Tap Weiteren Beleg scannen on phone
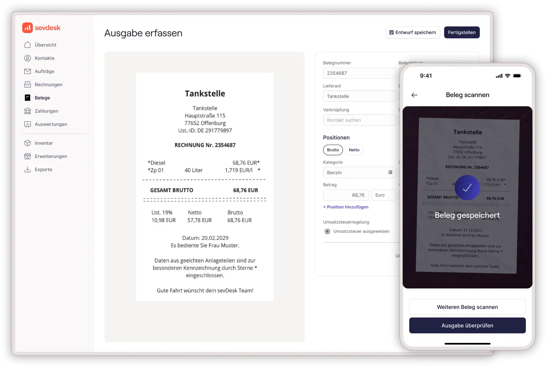Image resolution: width=547 pixels, height=367 pixels. (x=467, y=307)
